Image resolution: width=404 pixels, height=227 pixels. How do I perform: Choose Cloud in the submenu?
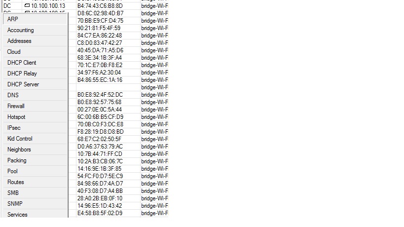coord(36,51)
